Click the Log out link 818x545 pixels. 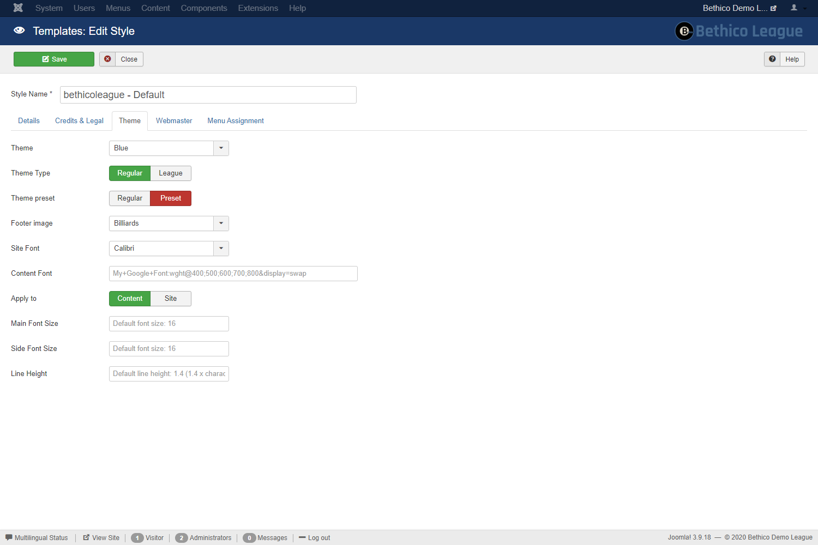[319, 538]
